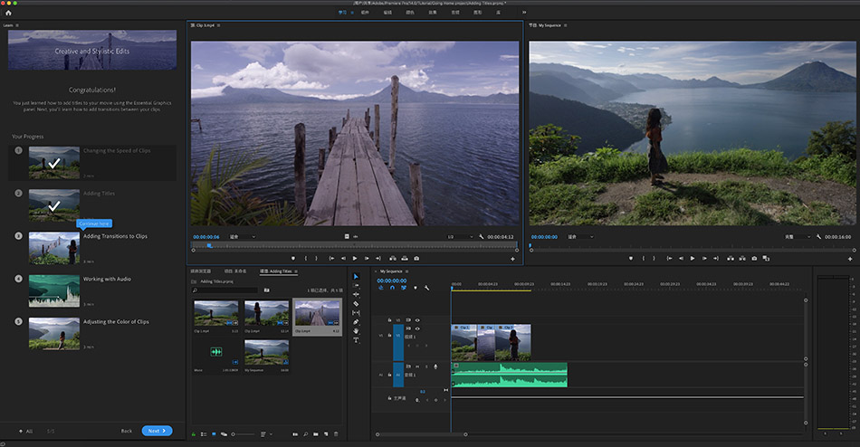Open Source monitor zoom level dropdown
The image size is (860, 447).
tap(243, 236)
